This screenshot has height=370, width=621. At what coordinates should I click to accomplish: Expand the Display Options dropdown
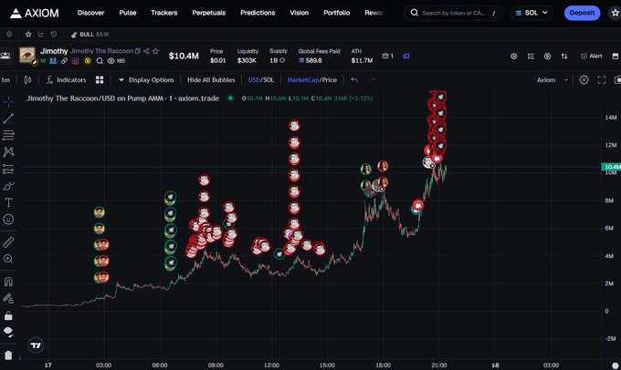click(146, 80)
